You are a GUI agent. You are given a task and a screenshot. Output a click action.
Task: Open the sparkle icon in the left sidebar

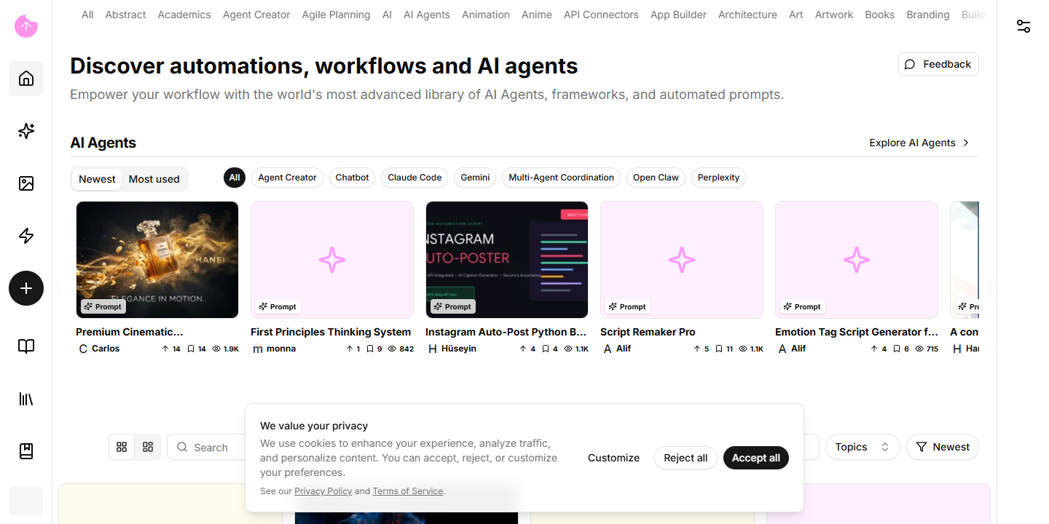[26, 131]
